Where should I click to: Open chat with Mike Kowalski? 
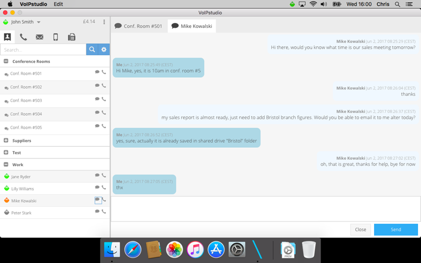tap(98, 200)
